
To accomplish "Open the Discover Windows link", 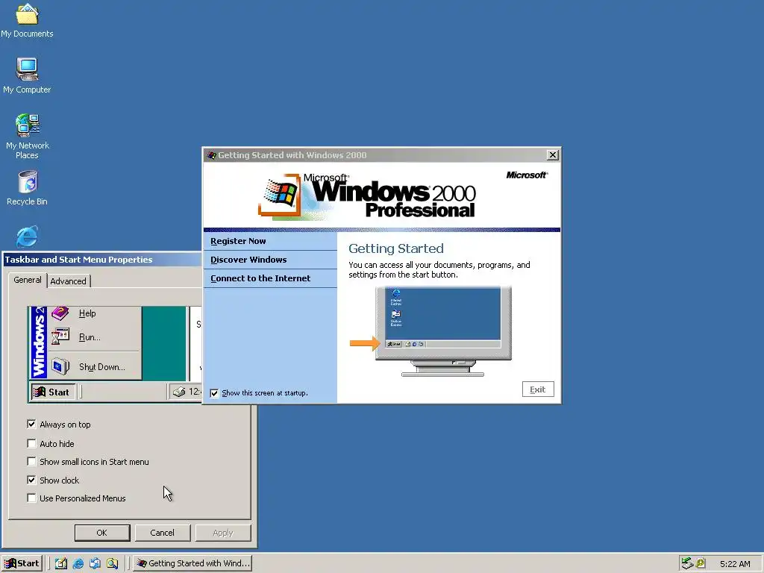I will [248, 259].
